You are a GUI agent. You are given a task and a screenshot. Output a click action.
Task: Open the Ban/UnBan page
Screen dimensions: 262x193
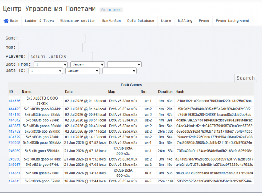112,21
